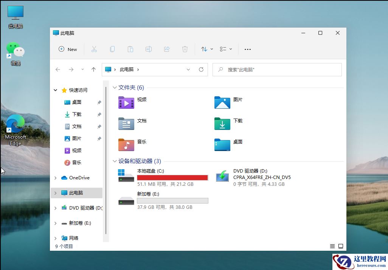Screen dimensions: 388x270
Task: Switch to details view in the status bar
Action: tap(332, 246)
